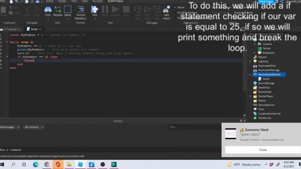Stop the test with the square button

pos(126,11)
